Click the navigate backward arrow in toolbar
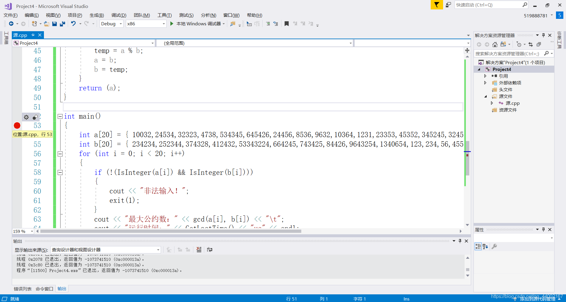This screenshot has height=302, width=566. (x=11, y=24)
